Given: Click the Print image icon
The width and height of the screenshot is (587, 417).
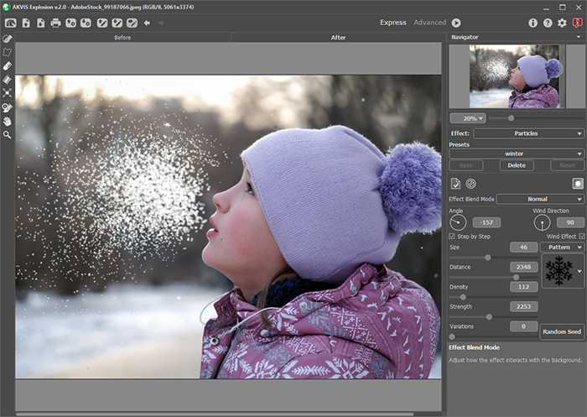Looking at the screenshot, I should point(55,23).
